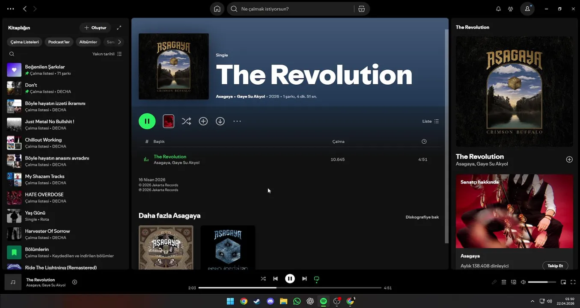Toggle repeat mode in the player

(x=317, y=279)
